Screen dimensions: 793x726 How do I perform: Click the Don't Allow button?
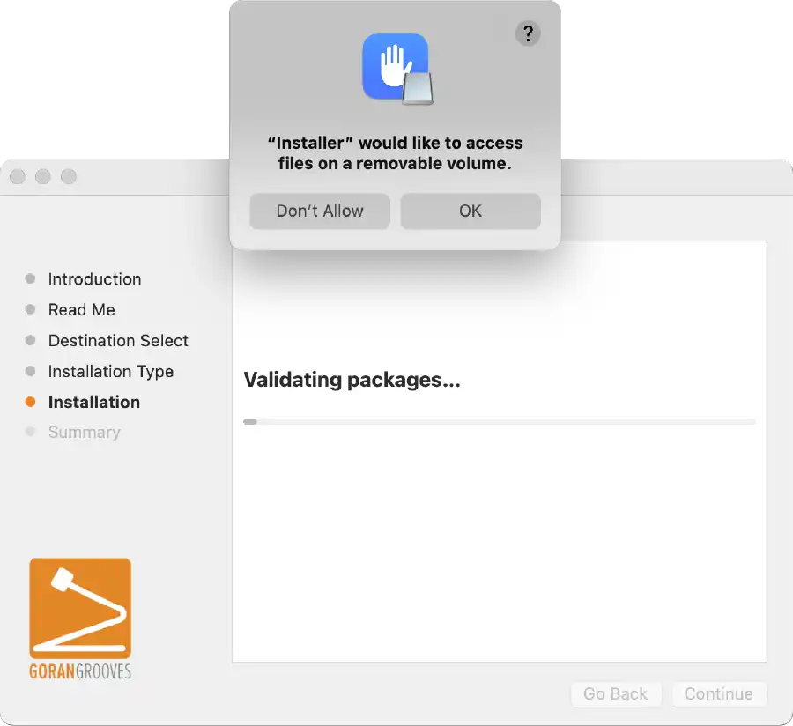pos(320,211)
